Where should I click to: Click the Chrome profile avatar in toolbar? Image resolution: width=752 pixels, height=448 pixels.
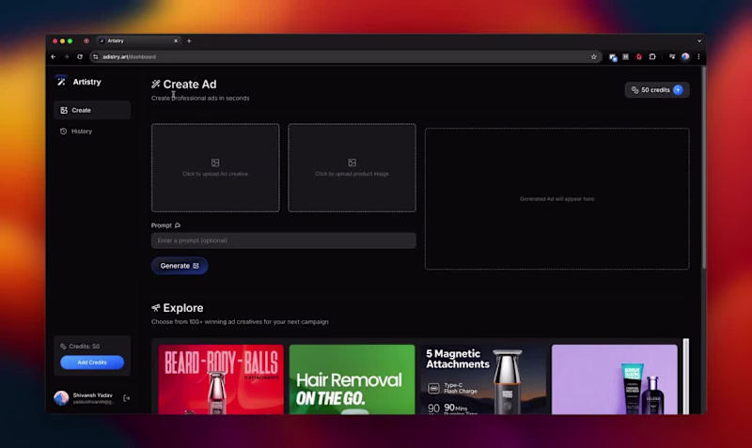coord(685,57)
